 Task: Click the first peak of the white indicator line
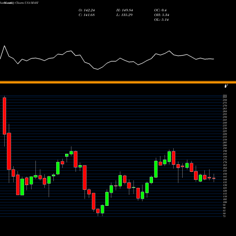4,46
